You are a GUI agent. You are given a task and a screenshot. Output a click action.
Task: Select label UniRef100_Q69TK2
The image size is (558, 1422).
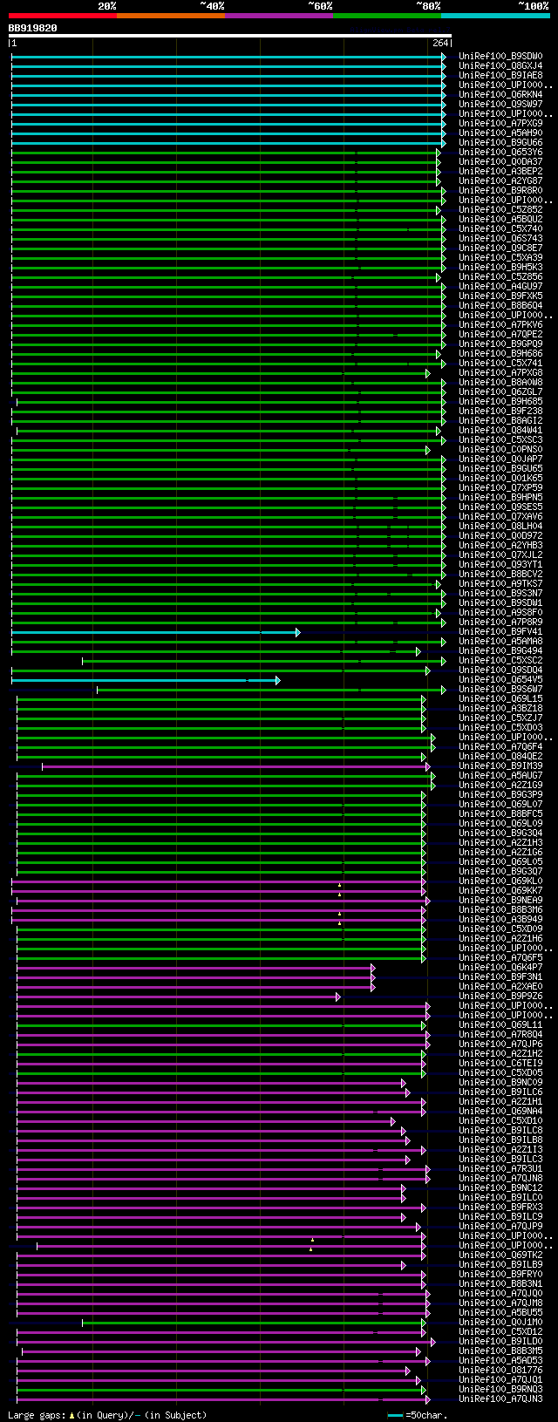(x=500, y=1255)
